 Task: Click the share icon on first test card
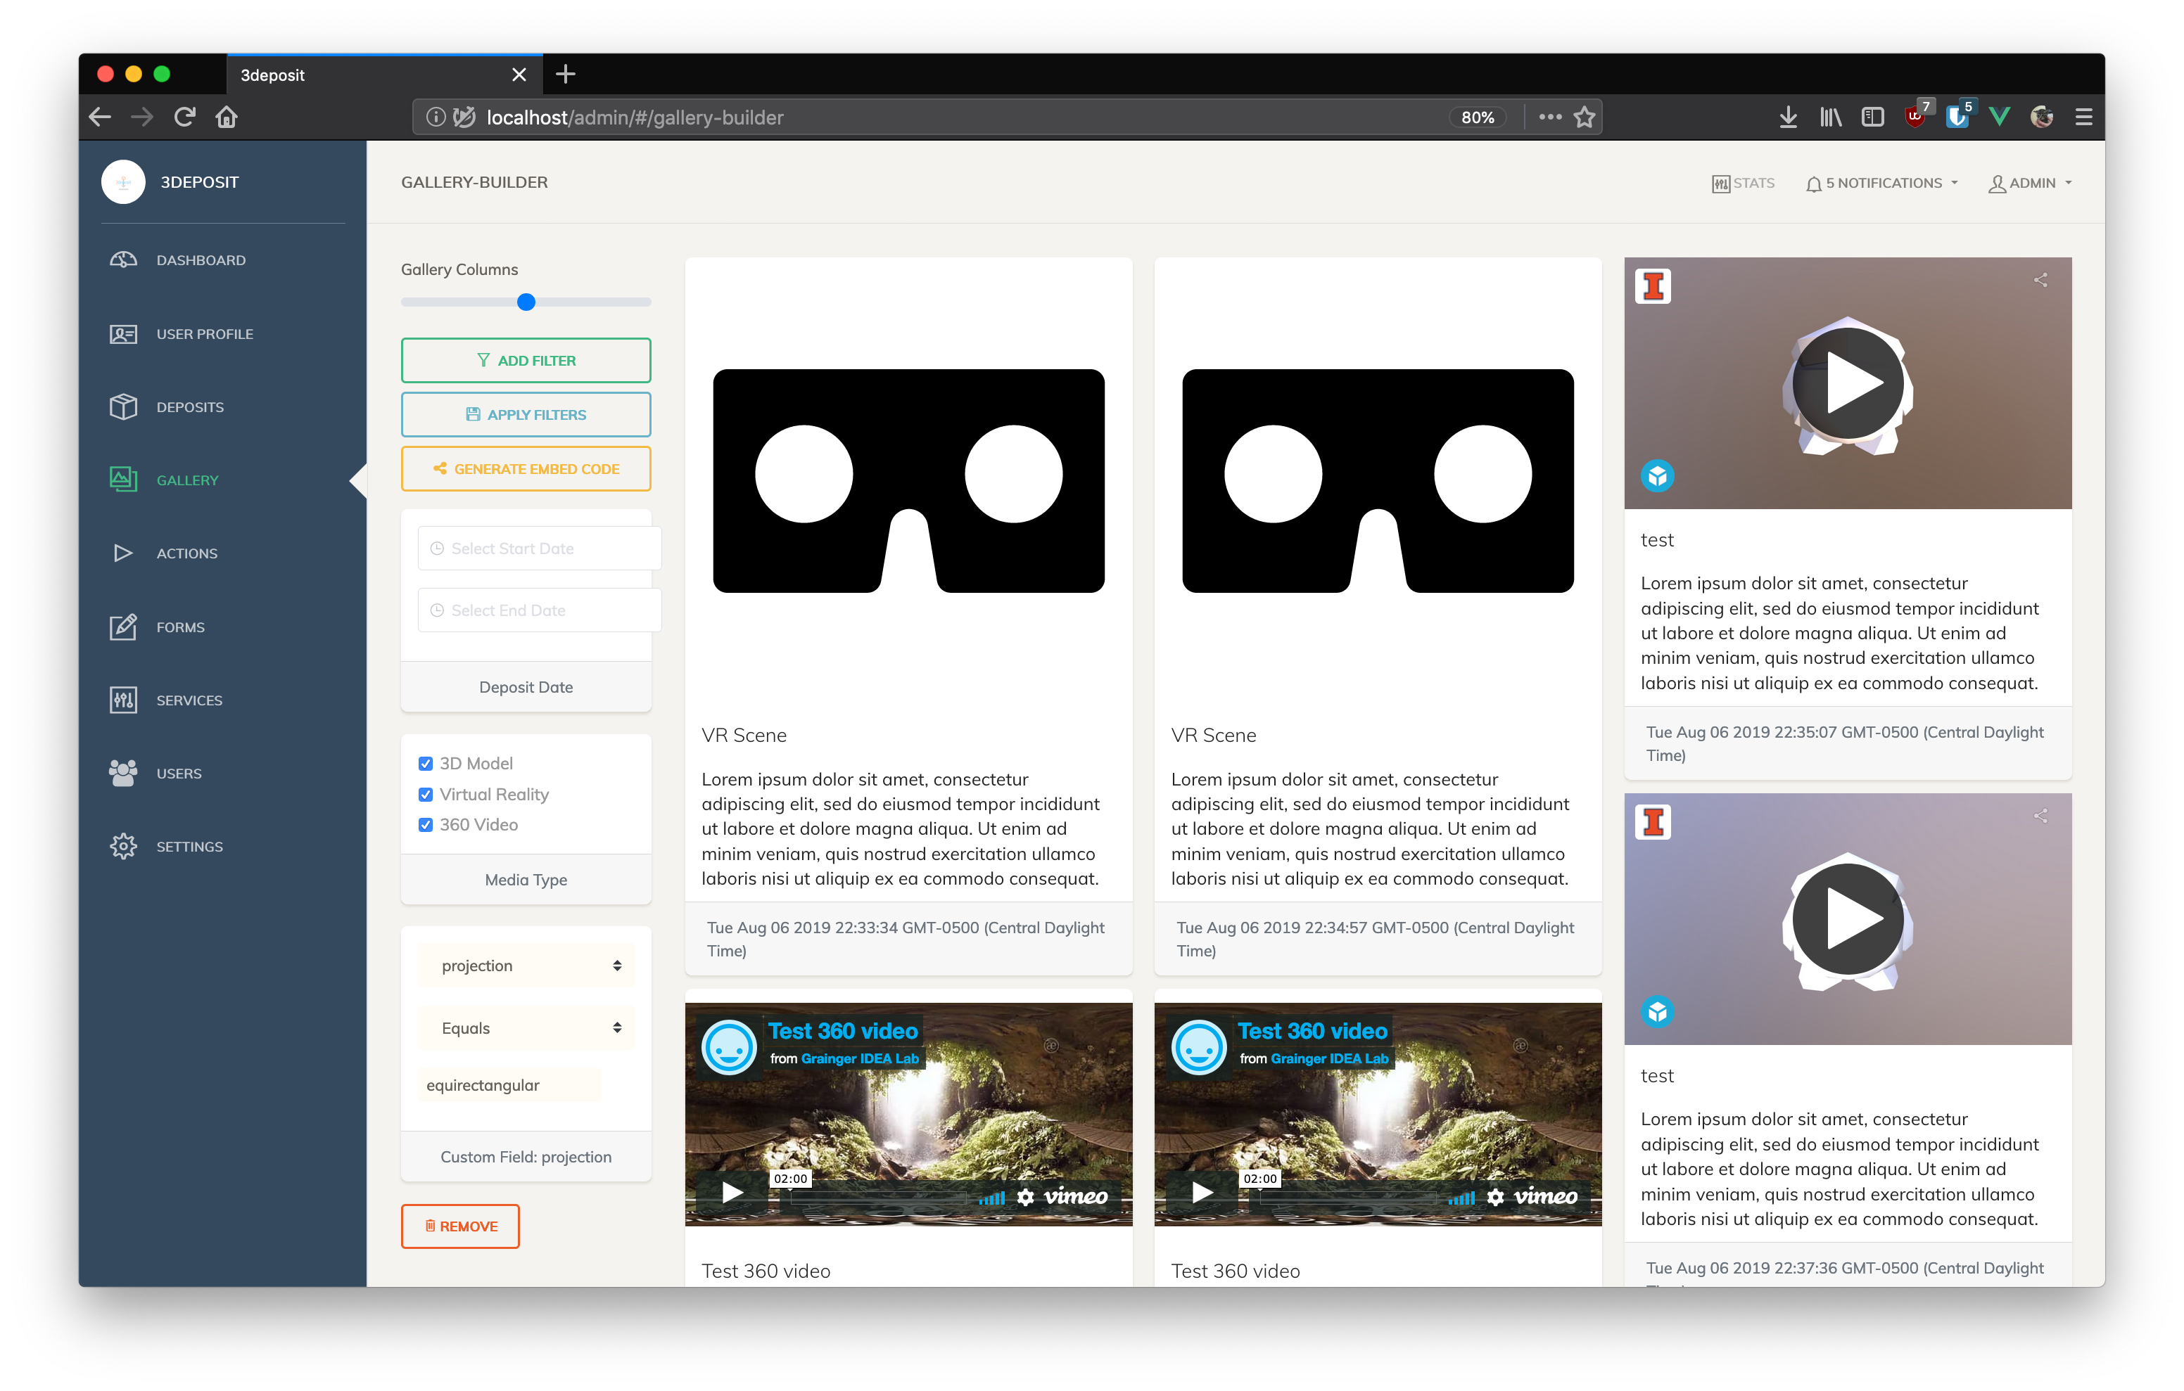pos(2040,280)
